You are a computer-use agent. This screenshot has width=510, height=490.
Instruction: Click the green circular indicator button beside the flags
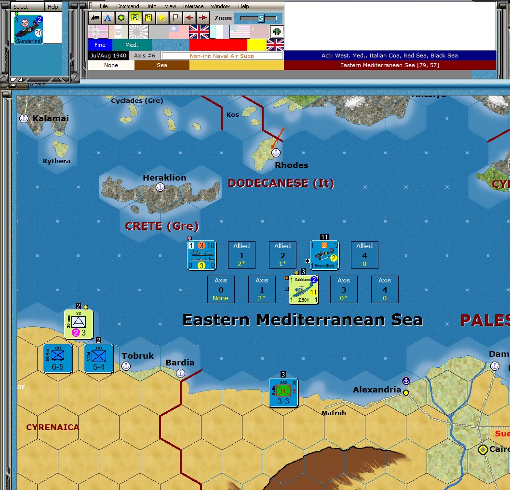[277, 31]
